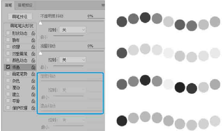Toggle lock icon next to 颜色动态
The width and height of the screenshot is (222, 131).
[33, 60]
